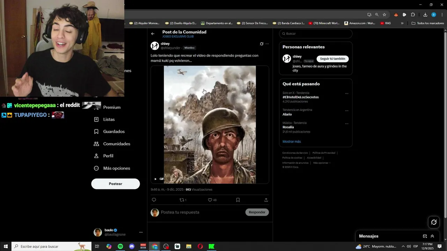The width and height of the screenshot is (447, 251).
Task: Focus the Buscar search box
Action: click(x=316, y=33)
